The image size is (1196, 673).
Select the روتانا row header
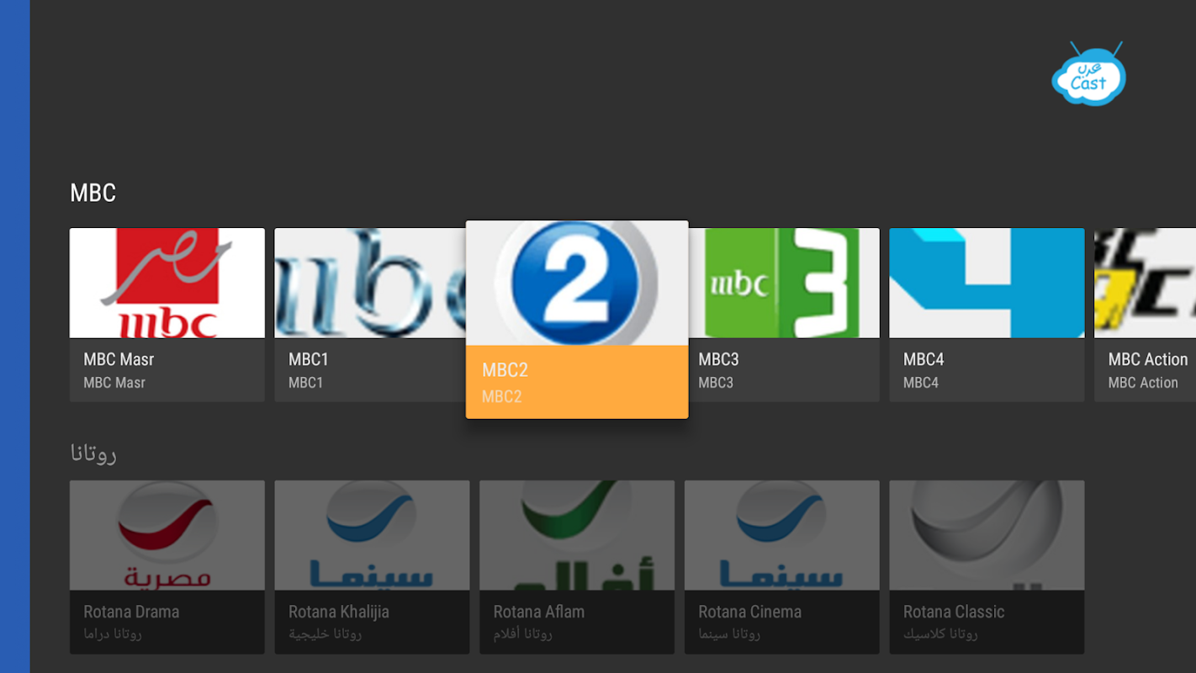tap(93, 454)
